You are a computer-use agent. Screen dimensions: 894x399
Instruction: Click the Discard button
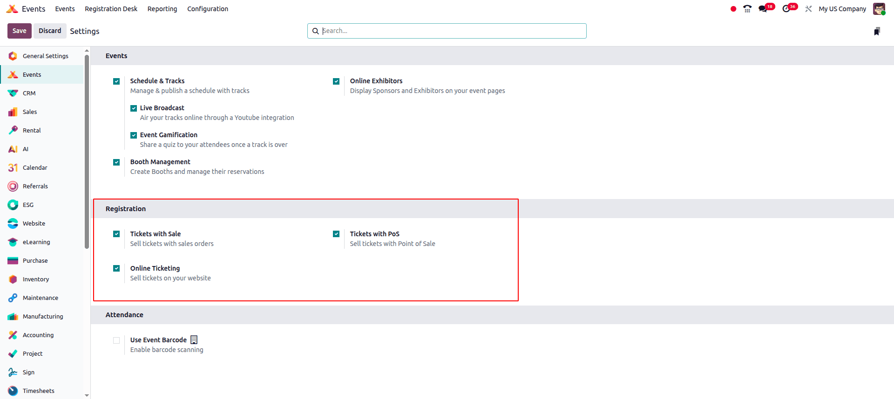pos(50,31)
